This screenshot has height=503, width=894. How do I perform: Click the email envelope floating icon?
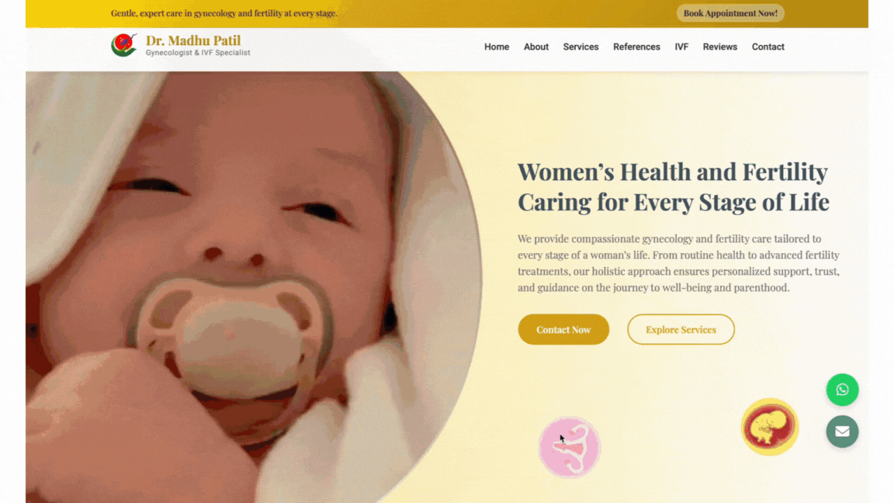(x=842, y=432)
